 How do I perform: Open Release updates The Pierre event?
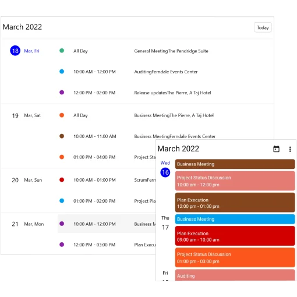click(172, 93)
